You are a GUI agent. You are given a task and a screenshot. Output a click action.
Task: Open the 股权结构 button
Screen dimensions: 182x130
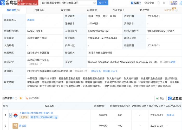tap(32, 98)
